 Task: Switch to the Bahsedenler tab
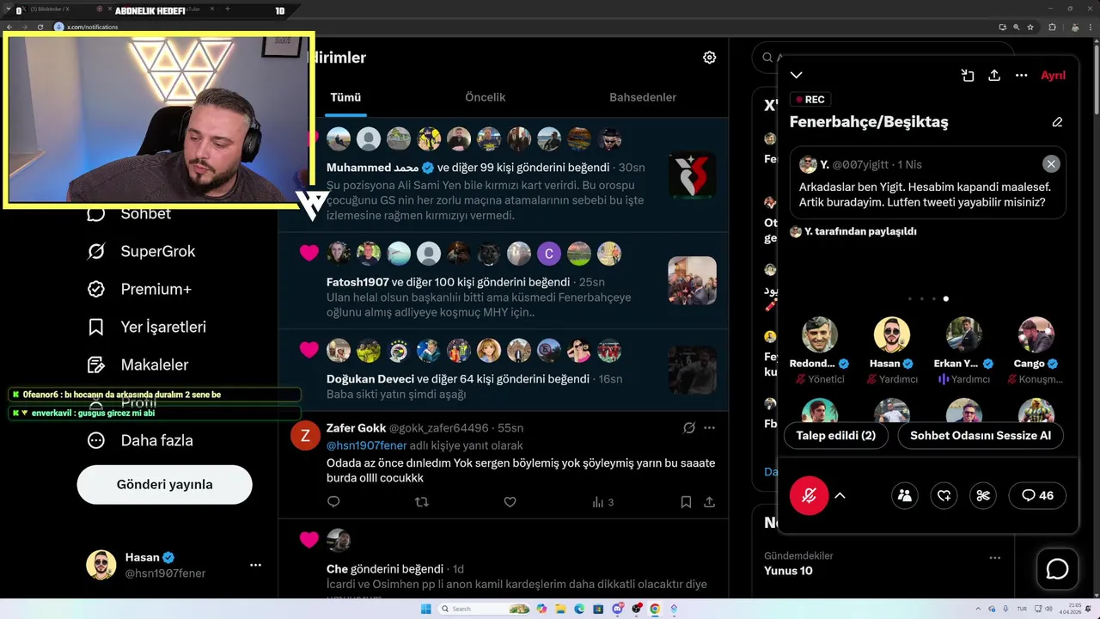(643, 97)
